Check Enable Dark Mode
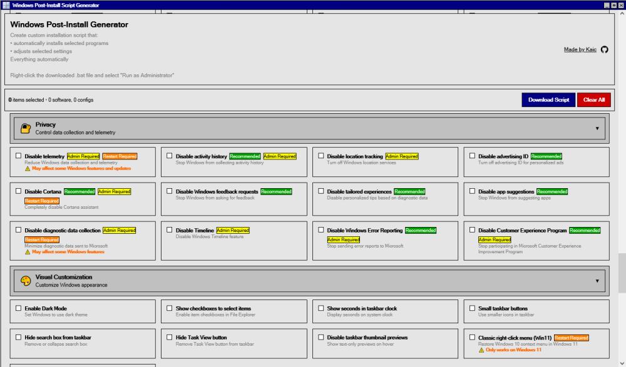626x367 pixels. 18,308
